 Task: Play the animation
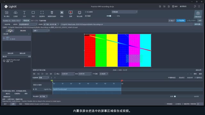click(x=43, y=74)
